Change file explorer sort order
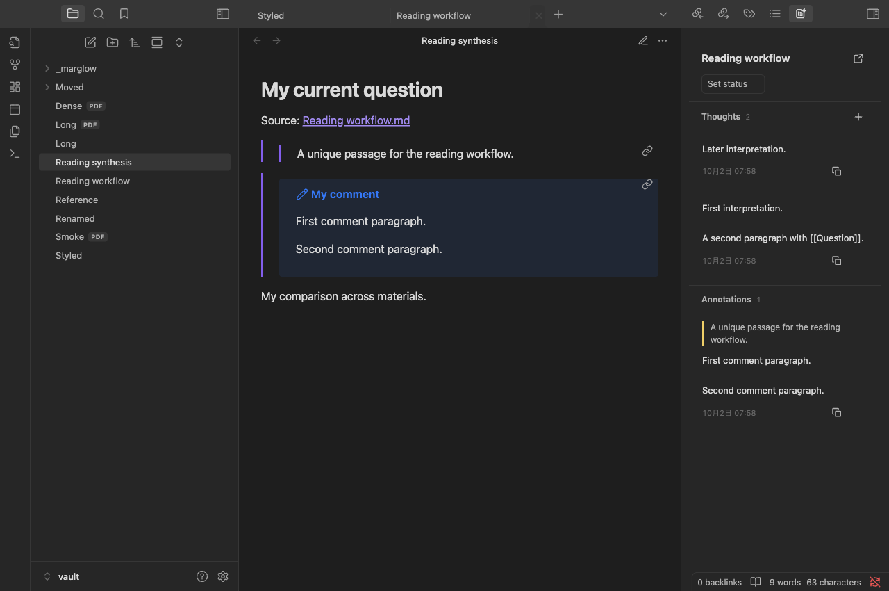Viewport: 889px width, 591px height. point(135,42)
